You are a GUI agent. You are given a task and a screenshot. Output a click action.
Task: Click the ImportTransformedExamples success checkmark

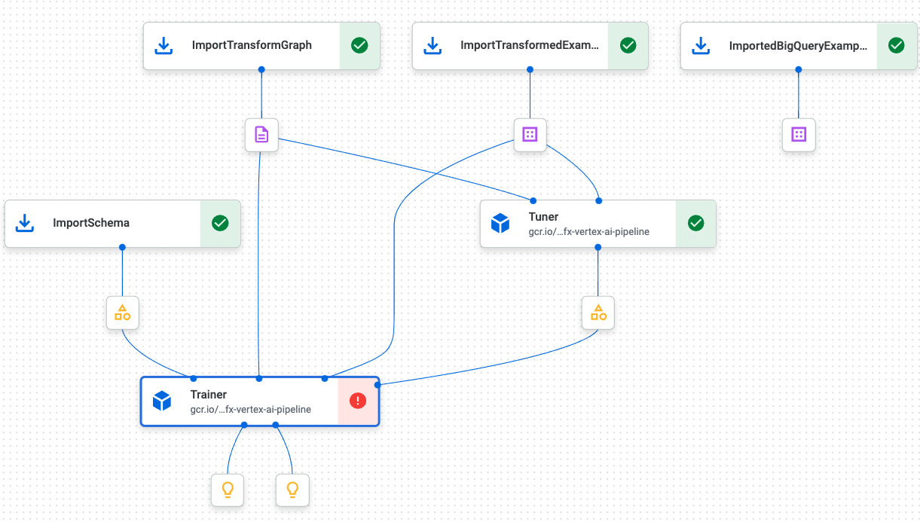(628, 45)
